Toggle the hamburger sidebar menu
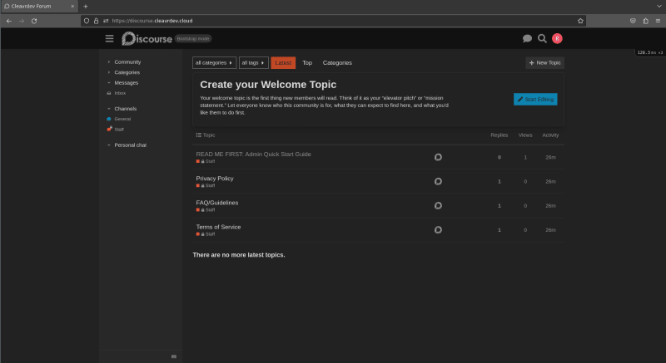The image size is (666, 363). (109, 38)
